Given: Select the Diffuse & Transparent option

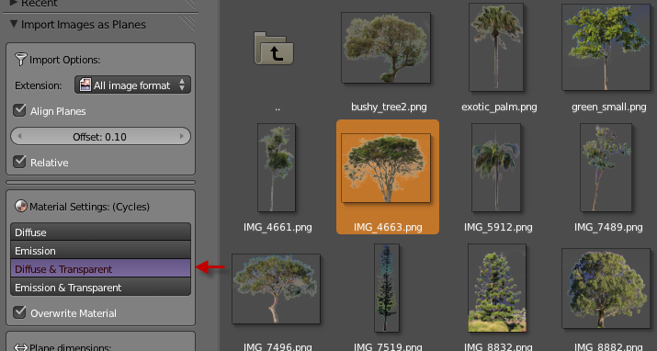Looking at the screenshot, I should 100,268.
